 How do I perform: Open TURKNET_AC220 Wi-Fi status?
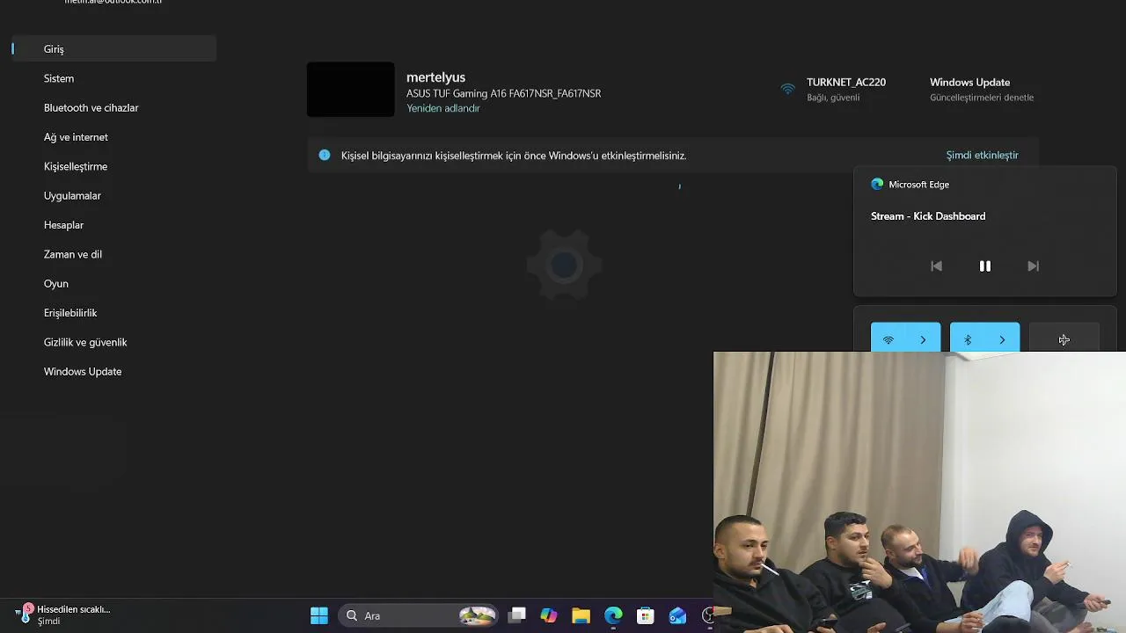tap(834, 89)
